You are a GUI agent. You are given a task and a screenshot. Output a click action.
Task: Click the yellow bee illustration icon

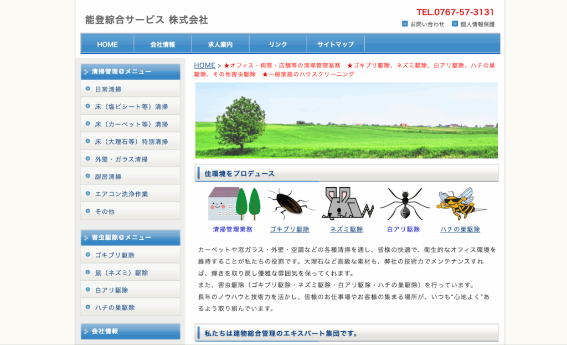tap(460, 204)
